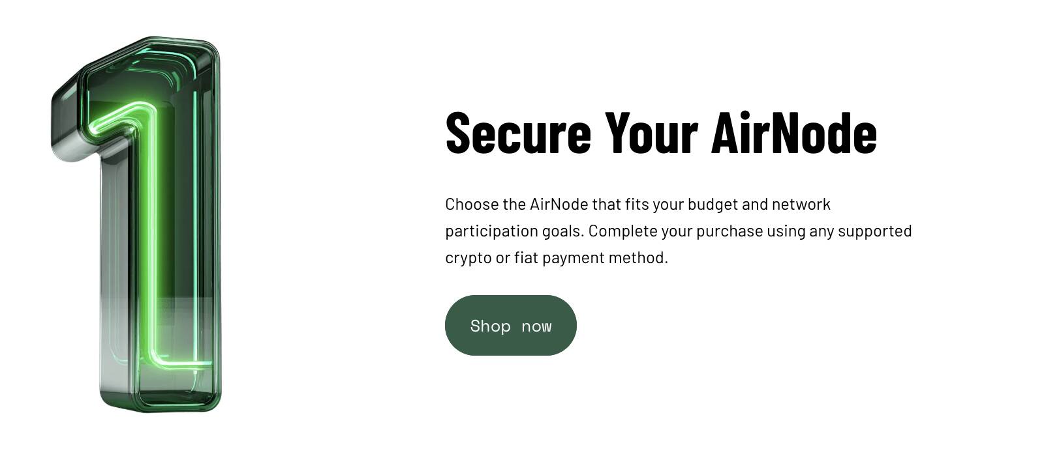This screenshot has height=469, width=1044.
Task: Click the word AirNode in the heading
Action: pos(794,133)
